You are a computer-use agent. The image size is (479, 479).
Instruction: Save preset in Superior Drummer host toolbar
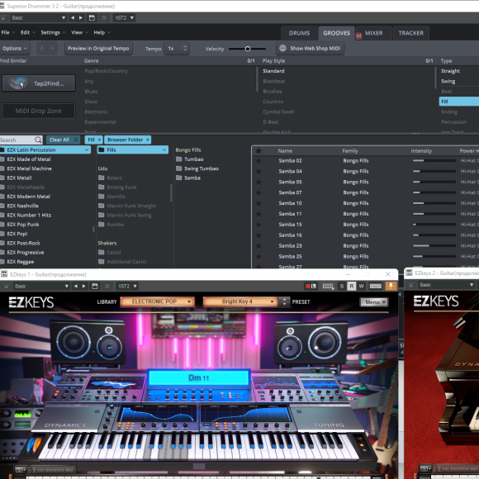(x=92, y=17)
